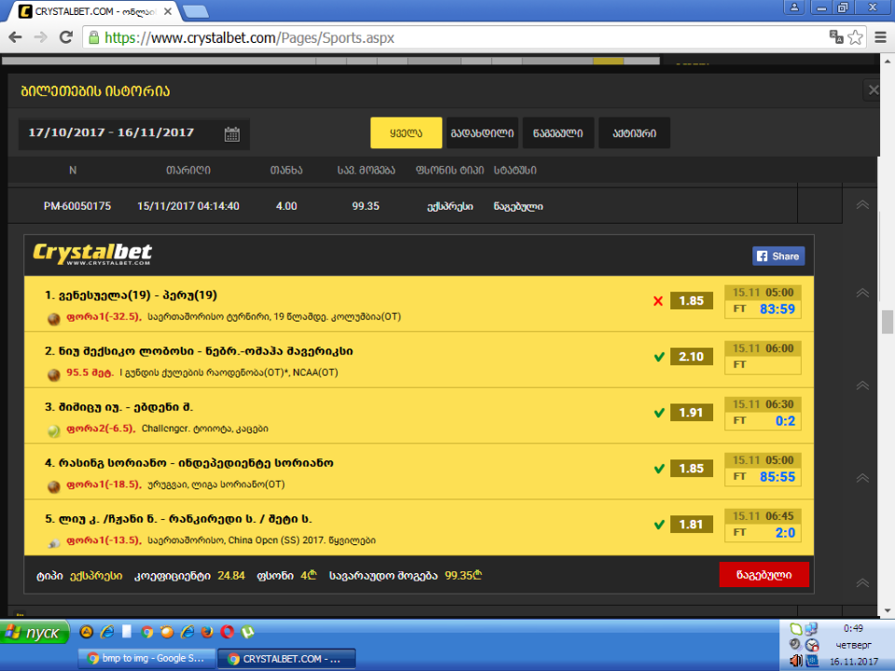Switch to the წაგებული filter tab
Viewport: 895px width, 671px height.
click(x=558, y=133)
